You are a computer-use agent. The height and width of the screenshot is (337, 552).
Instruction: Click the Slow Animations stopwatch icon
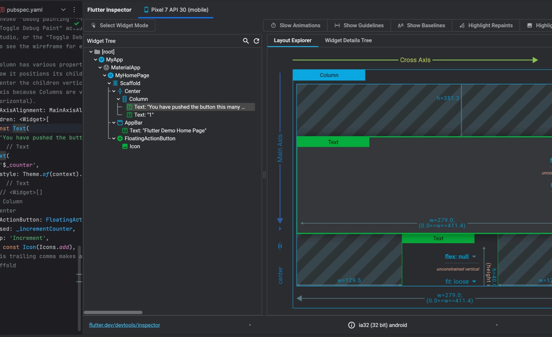click(x=273, y=25)
